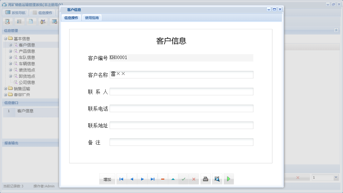Viewport: 343px width, 193px height.
Task: Click the green run arrow icon
Action: (x=228, y=179)
